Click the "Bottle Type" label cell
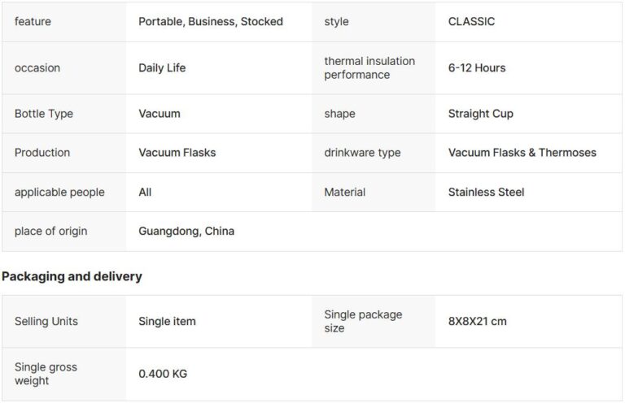This screenshot has height=403, width=625. [44, 114]
